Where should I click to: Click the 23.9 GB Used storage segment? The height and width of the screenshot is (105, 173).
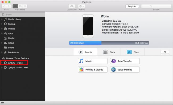click(85, 43)
